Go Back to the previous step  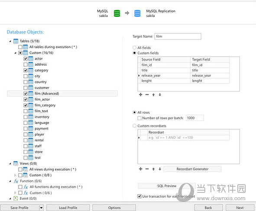click(208, 208)
